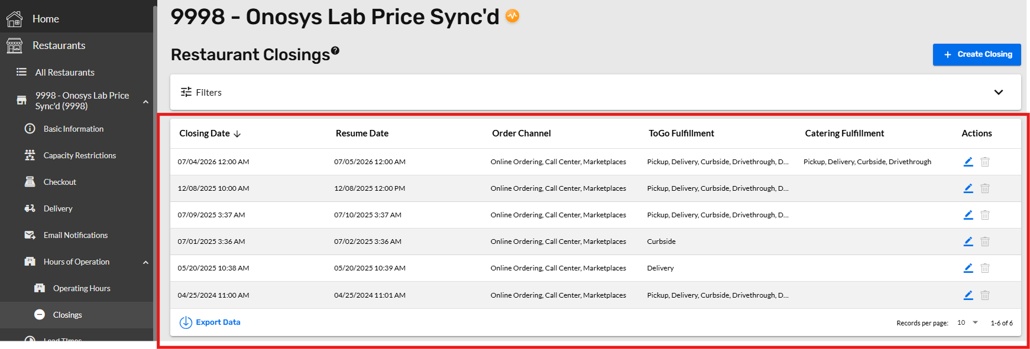Screen dimensions: 1030x349
Task: Click the orange status icon near title
Action: tap(513, 16)
